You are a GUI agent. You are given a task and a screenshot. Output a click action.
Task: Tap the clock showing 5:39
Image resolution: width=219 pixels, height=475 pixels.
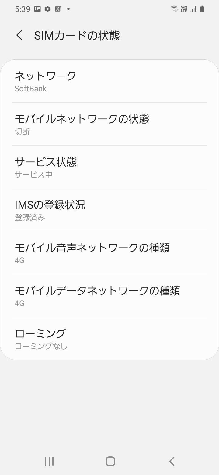[23, 9]
